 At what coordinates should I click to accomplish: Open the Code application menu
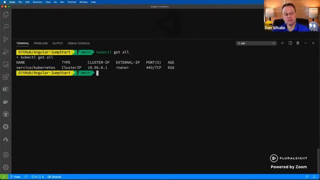12,2
